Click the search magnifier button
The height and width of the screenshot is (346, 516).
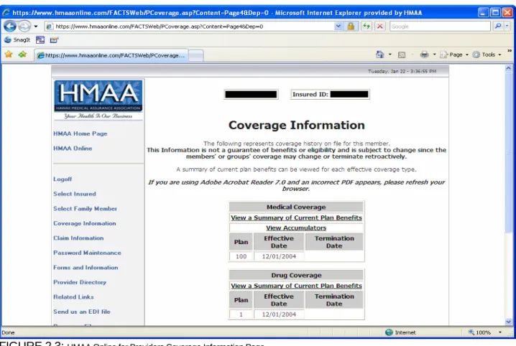coord(498,26)
